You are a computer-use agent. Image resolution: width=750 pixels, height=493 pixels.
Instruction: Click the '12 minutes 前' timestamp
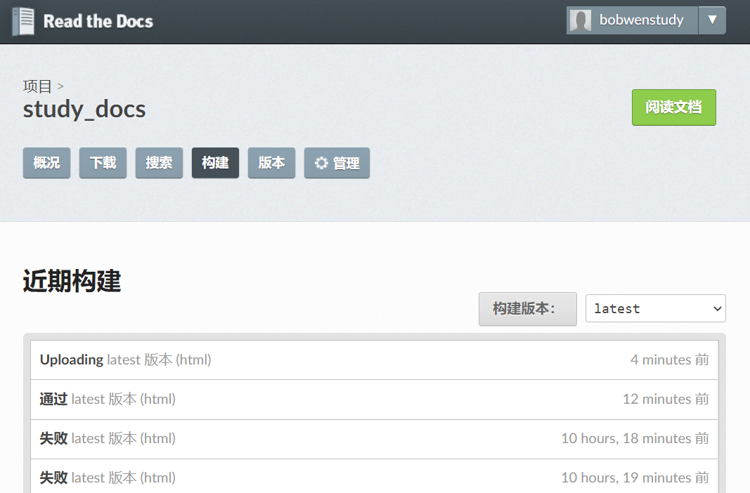tap(666, 400)
